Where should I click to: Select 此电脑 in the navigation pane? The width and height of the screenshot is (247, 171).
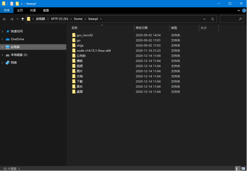(x=15, y=47)
